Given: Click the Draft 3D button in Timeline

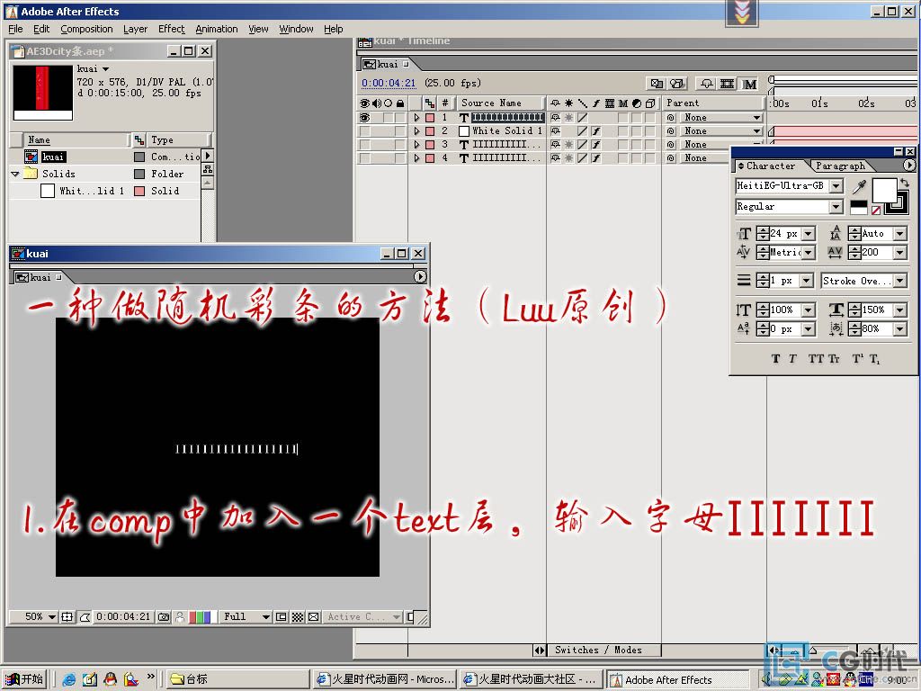Looking at the screenshot, I should pyautogui.click(x=678, y=84).
